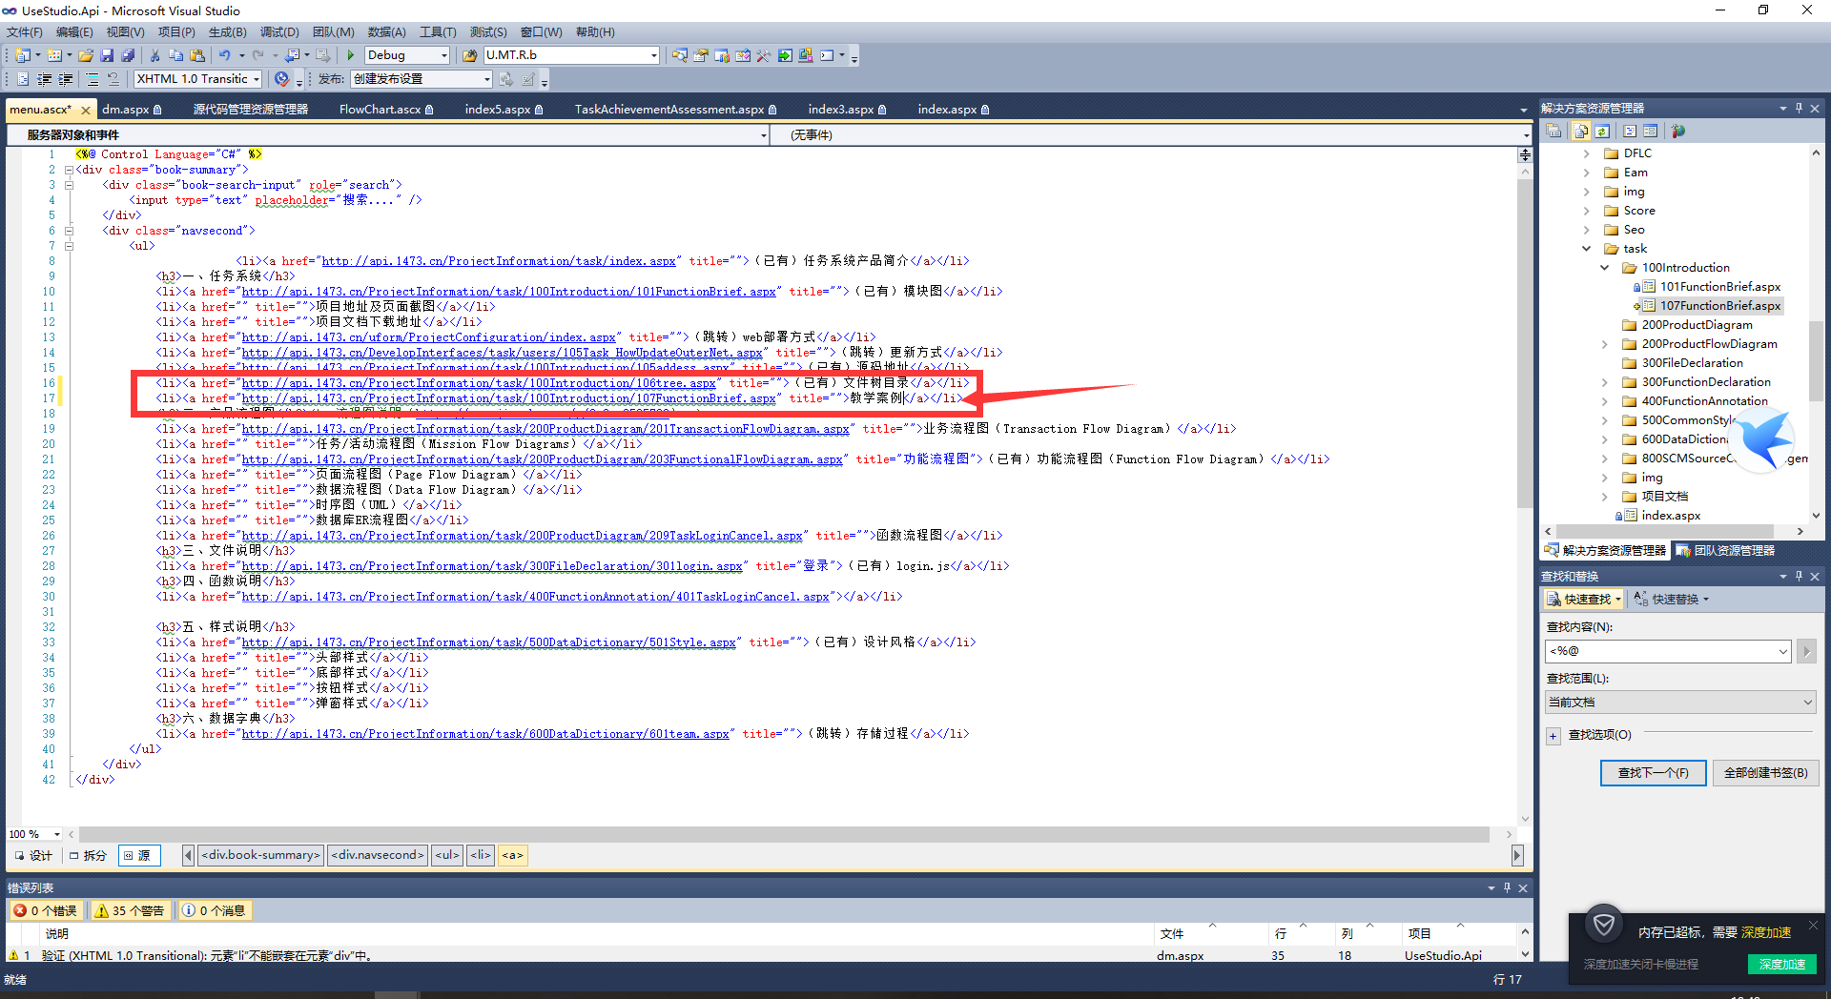Click the Solution Explorer search icon in the main toolbar

[679, 55]
